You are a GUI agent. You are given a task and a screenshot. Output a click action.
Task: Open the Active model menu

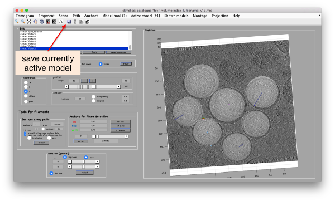pos(145,16)
